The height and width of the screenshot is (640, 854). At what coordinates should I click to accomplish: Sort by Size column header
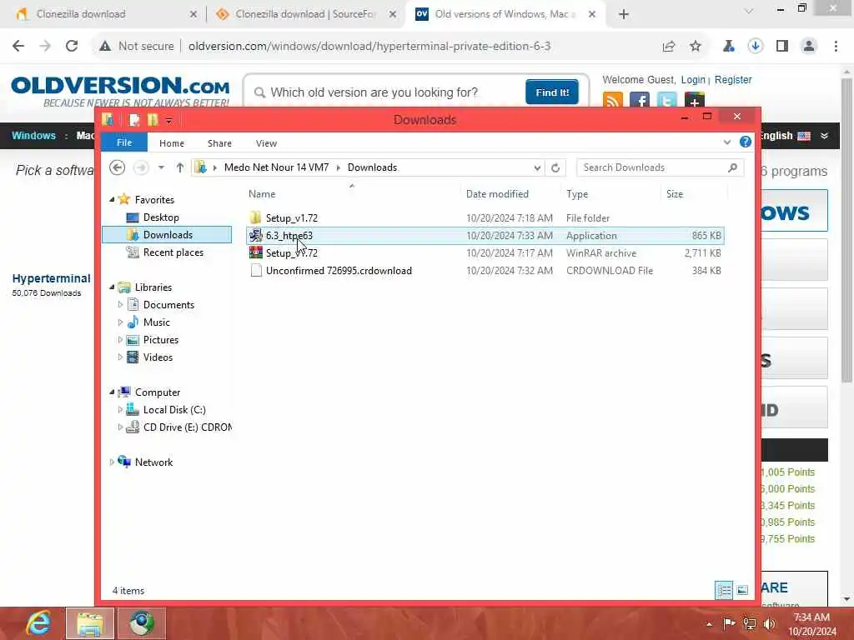click(x=674, y=193)
